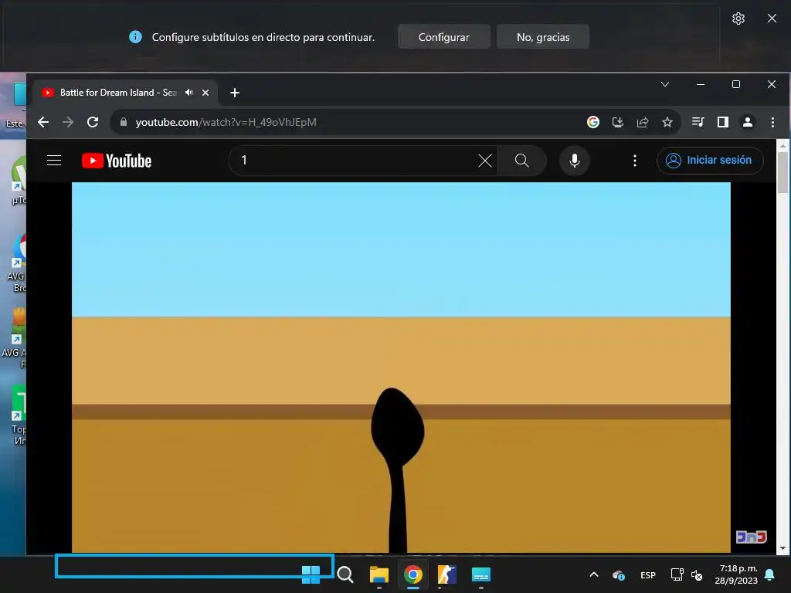Screen dimensions: 791x593
Task: Open the cloud sync tray icon
Action: click(619, 574)
